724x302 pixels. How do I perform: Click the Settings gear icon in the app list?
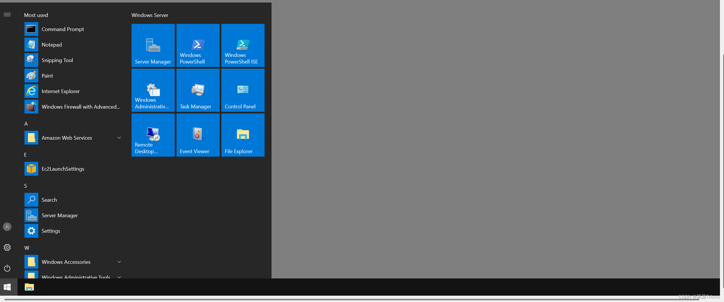tap(31, 231)
